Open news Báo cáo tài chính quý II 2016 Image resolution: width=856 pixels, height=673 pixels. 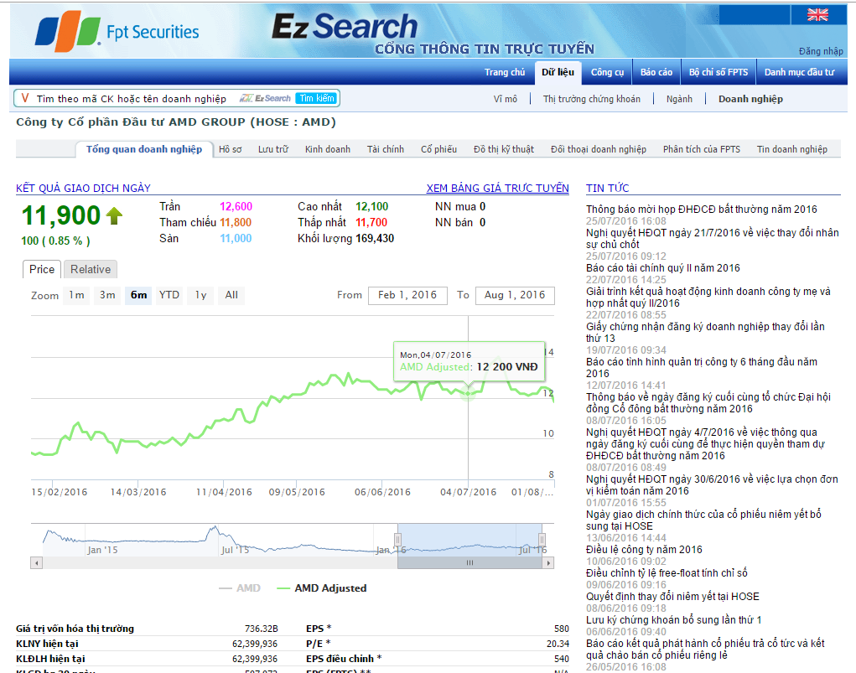coord(662,268)
